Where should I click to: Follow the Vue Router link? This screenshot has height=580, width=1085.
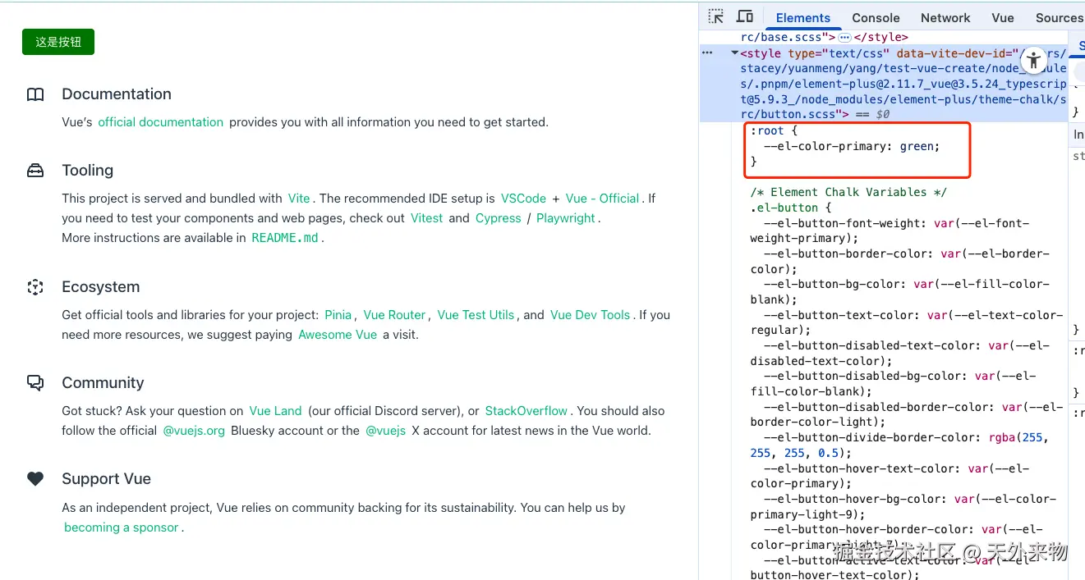pyautogui.click(x=394, y=315)
